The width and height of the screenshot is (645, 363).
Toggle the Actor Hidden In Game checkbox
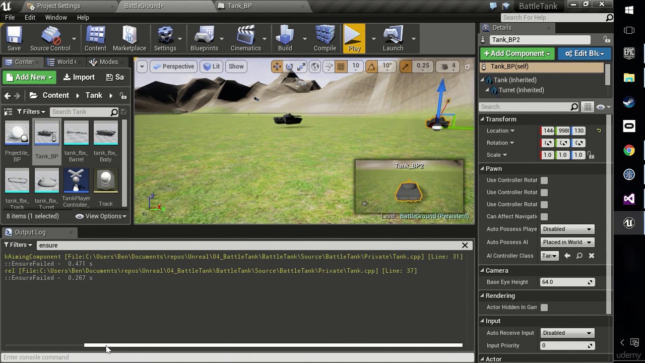pos(544,308)
